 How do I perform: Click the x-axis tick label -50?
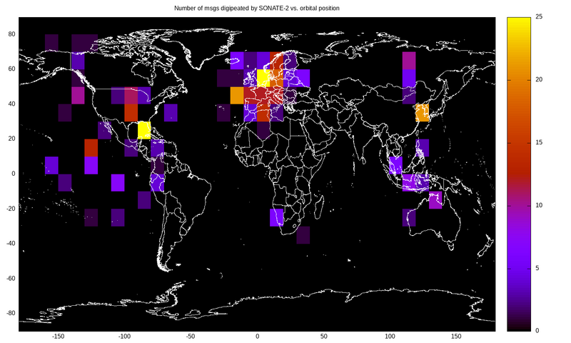tap(191, 336)
